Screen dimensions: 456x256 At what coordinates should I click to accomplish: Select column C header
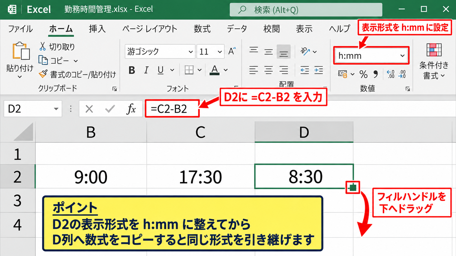click(x=200, y=132)
